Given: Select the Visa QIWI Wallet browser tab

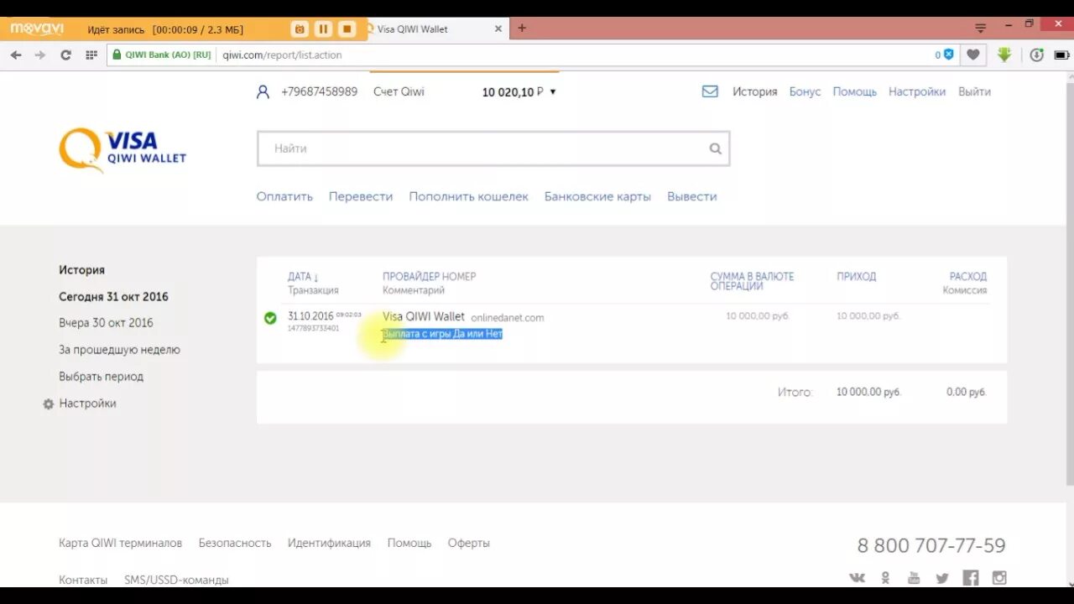Looking at the screenshot, I should click(x=435, y=29).
